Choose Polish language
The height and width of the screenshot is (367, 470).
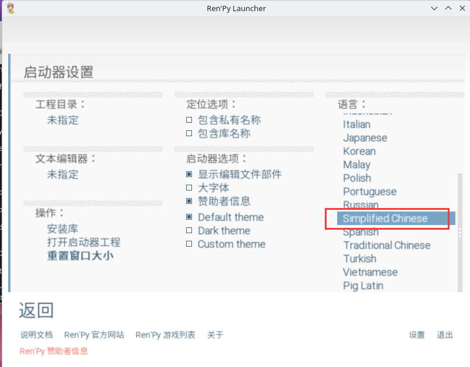[x=357, y=178]
